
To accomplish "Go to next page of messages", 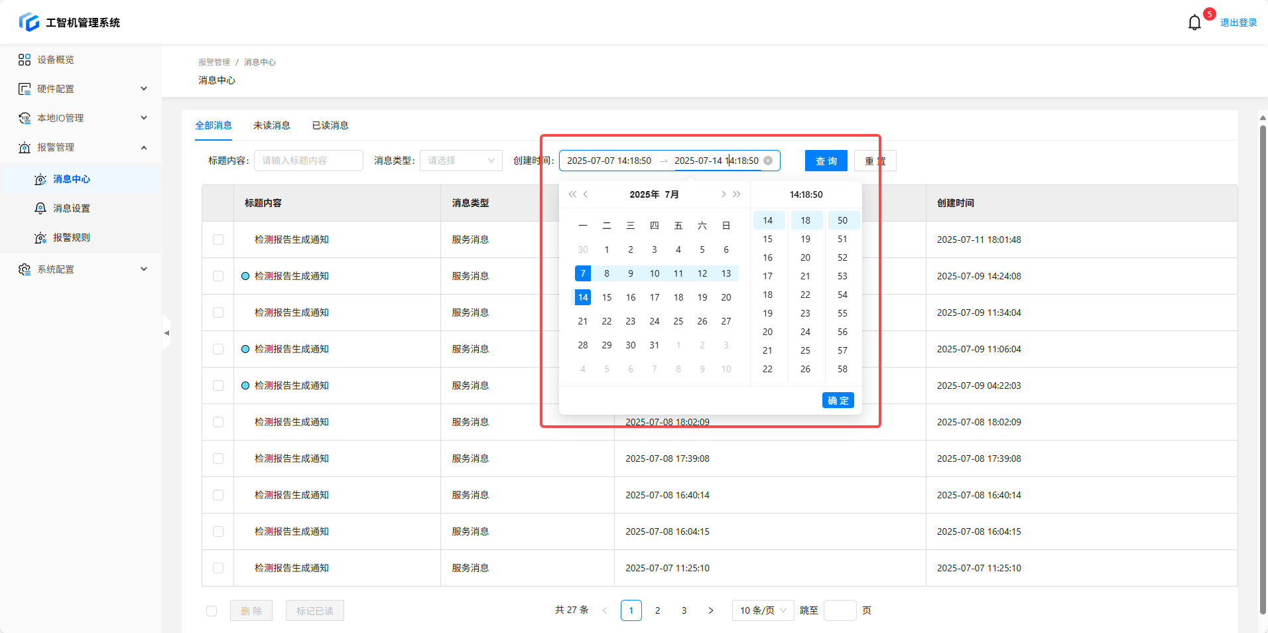I will [710, 610].
